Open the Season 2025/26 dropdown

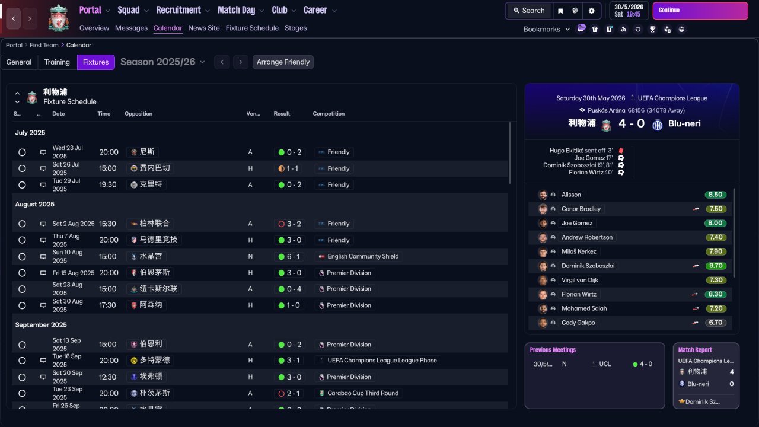pyautogui.click(x=162, y=62)
